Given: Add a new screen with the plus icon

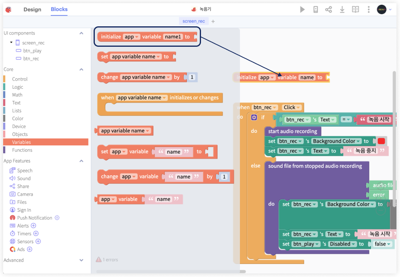Looking at the screenshot, I should pos(213,21).
